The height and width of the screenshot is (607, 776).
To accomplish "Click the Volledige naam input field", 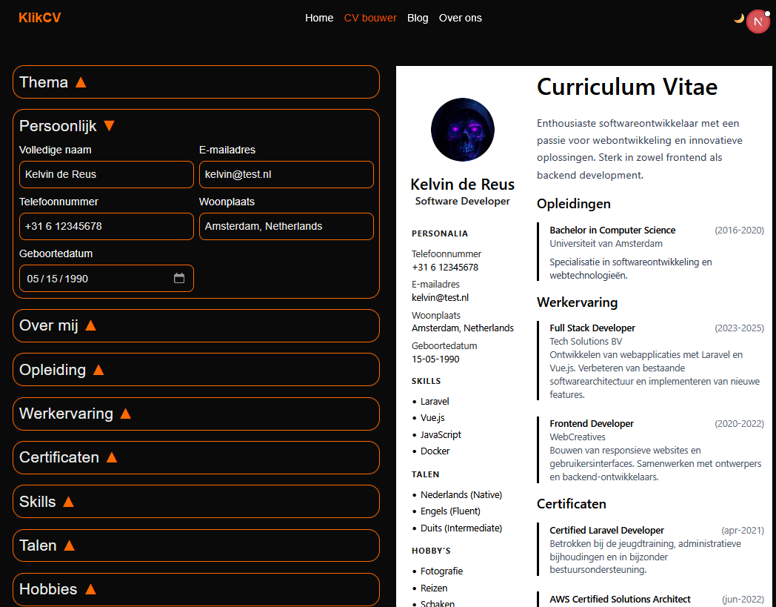I will tap(107, 174).
